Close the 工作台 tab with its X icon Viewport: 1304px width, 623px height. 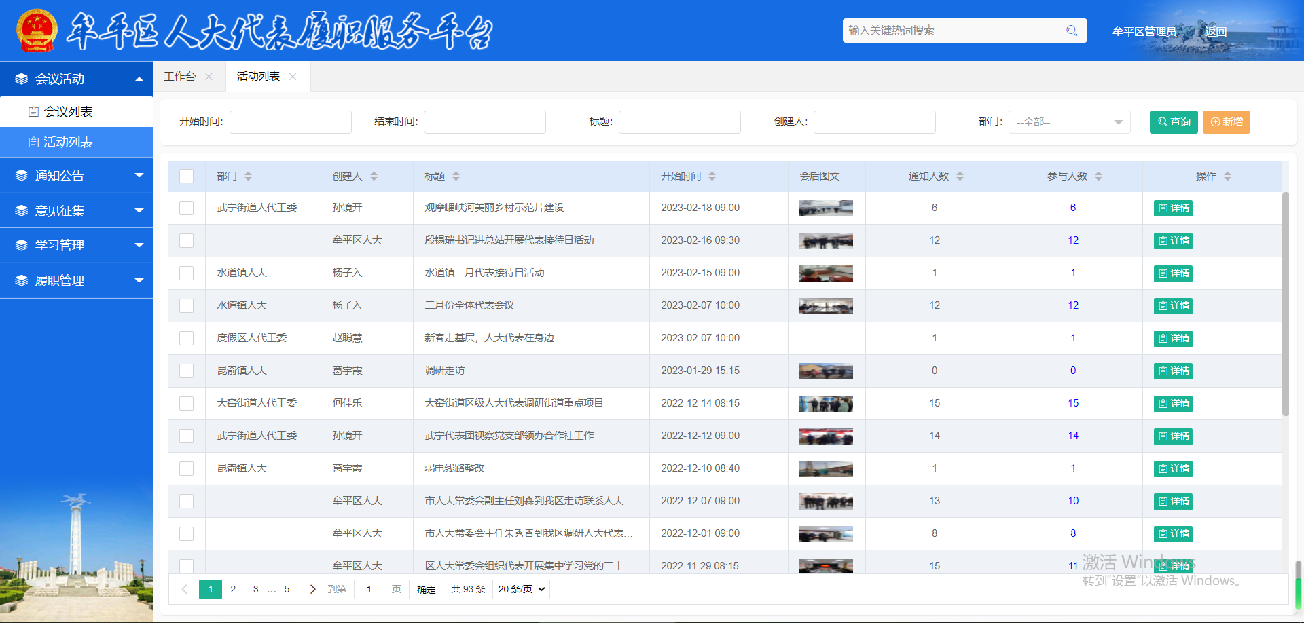[x=209, y=77]
